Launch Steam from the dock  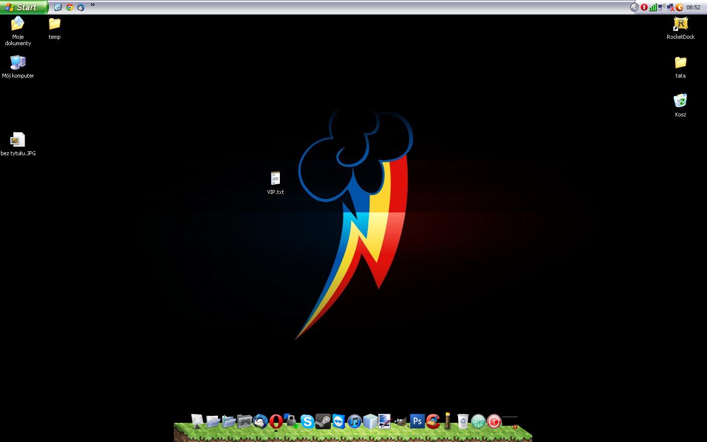tap(323, 421)
